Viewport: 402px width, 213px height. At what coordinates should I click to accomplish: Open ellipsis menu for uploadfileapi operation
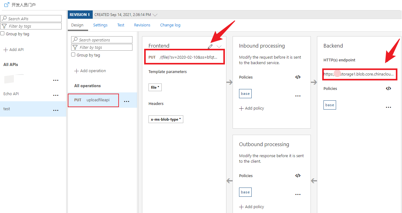point(127,102)
